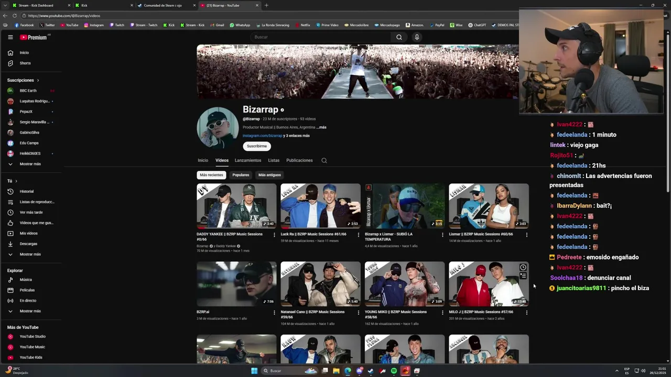Viewport: 671px width, 377px height.
Task: Open options menu for MILO J video
Action: [x=527, y=313]
